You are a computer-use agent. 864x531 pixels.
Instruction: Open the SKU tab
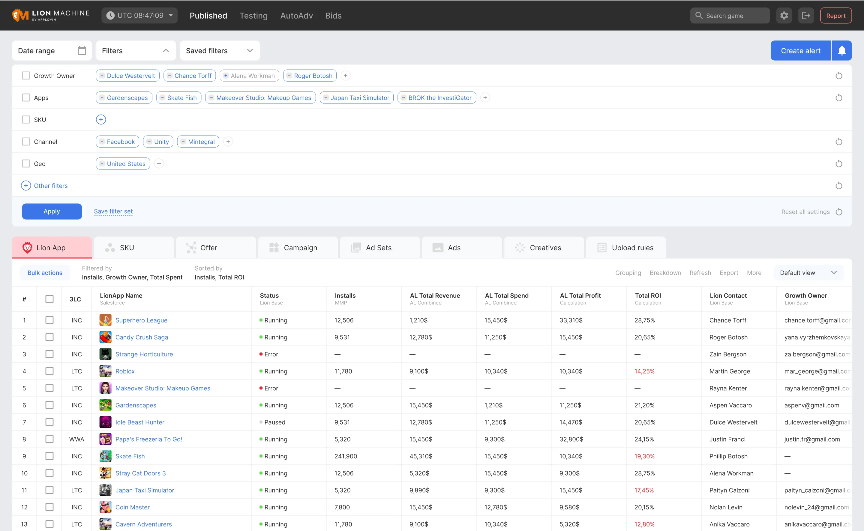[x=134, y=247]
